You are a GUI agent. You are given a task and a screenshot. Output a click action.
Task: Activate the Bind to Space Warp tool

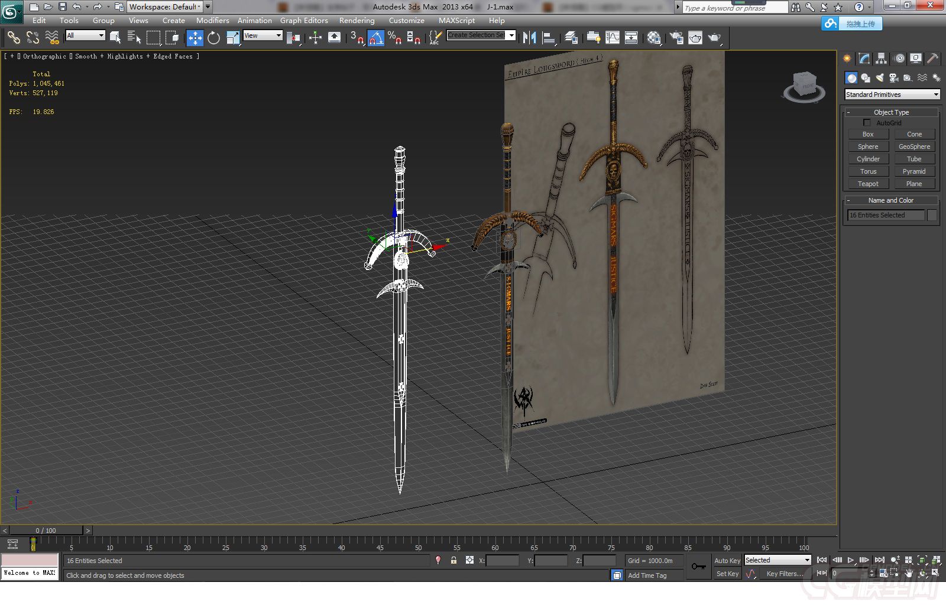click(x=52, y=38)
